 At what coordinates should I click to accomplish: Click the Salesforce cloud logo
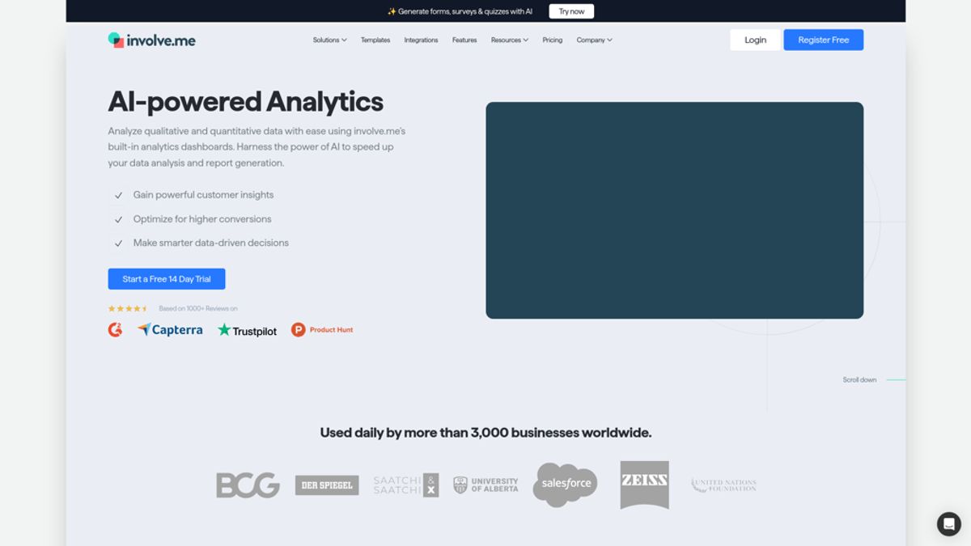[565, 484]
